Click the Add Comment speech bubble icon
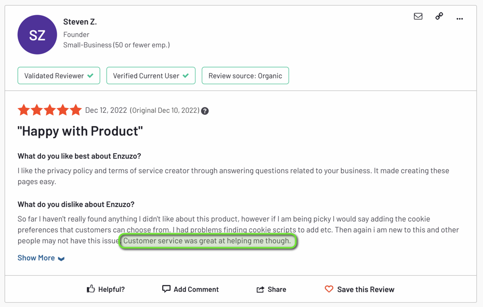483x307 pixels. [166, 289]
